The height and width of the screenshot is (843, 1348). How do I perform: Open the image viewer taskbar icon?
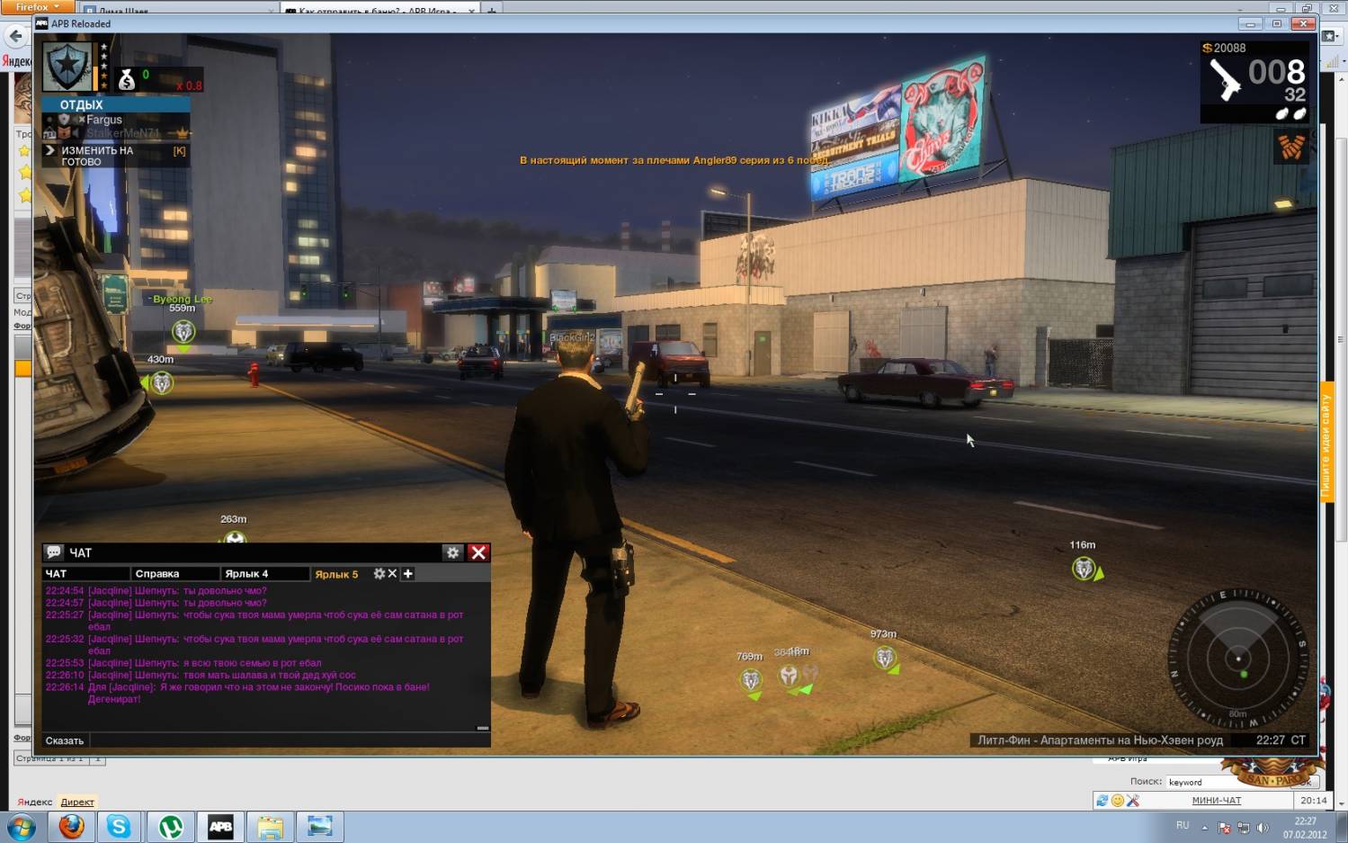[319, 827]
